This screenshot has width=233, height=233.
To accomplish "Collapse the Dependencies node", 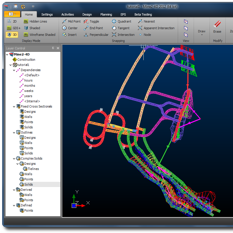I will click(x=14, y=70).
